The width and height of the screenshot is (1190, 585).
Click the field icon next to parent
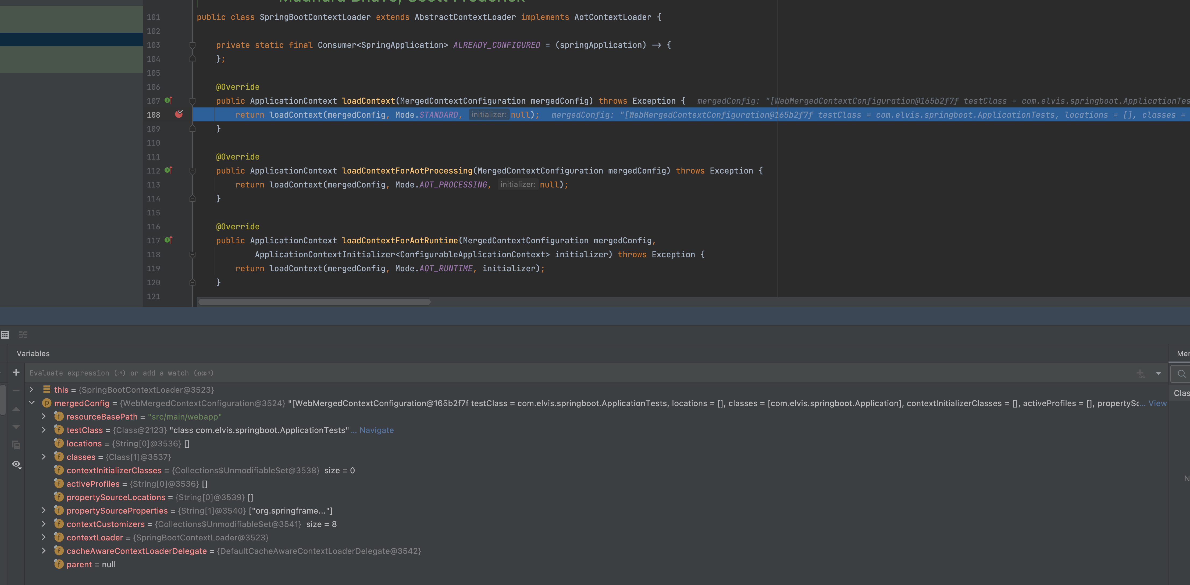59,564
